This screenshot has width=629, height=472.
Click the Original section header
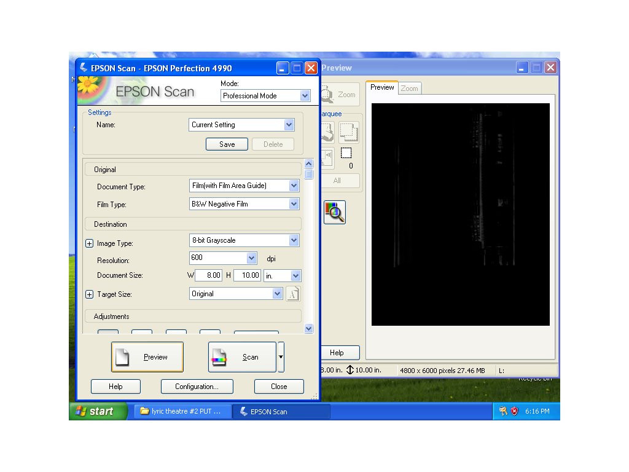(x=193, y=170)
